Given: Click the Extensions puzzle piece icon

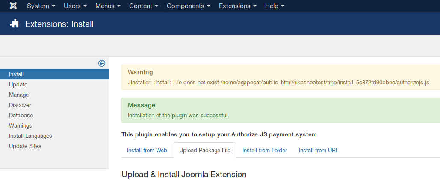Looking at the screenshot, I should click(15, 24).
